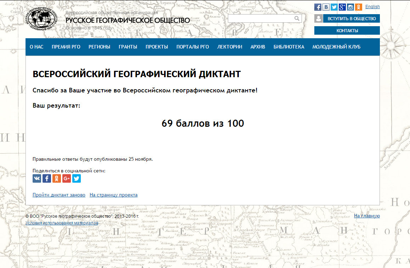Screen dimensions: 410x268
Task: Switch language with the English link
Action: coord(372,7)
